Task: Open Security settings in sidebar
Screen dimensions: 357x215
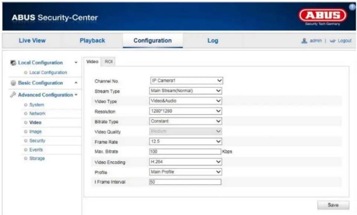Action: click(37, 140)
